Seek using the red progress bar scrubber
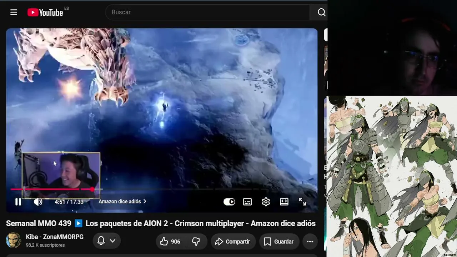Screen dimensions: 457x257 coord(92,189)
